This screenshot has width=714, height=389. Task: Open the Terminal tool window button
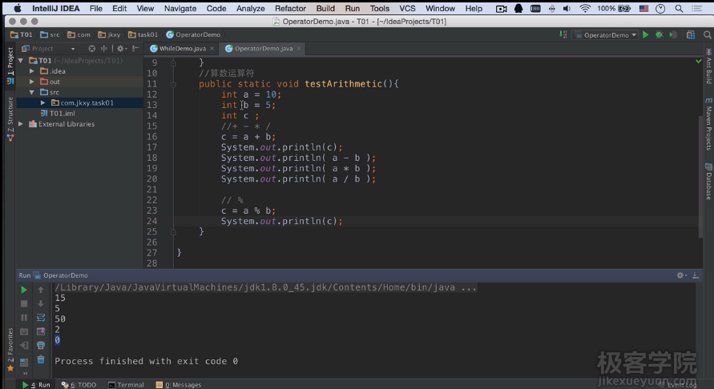tap(126, 385)
